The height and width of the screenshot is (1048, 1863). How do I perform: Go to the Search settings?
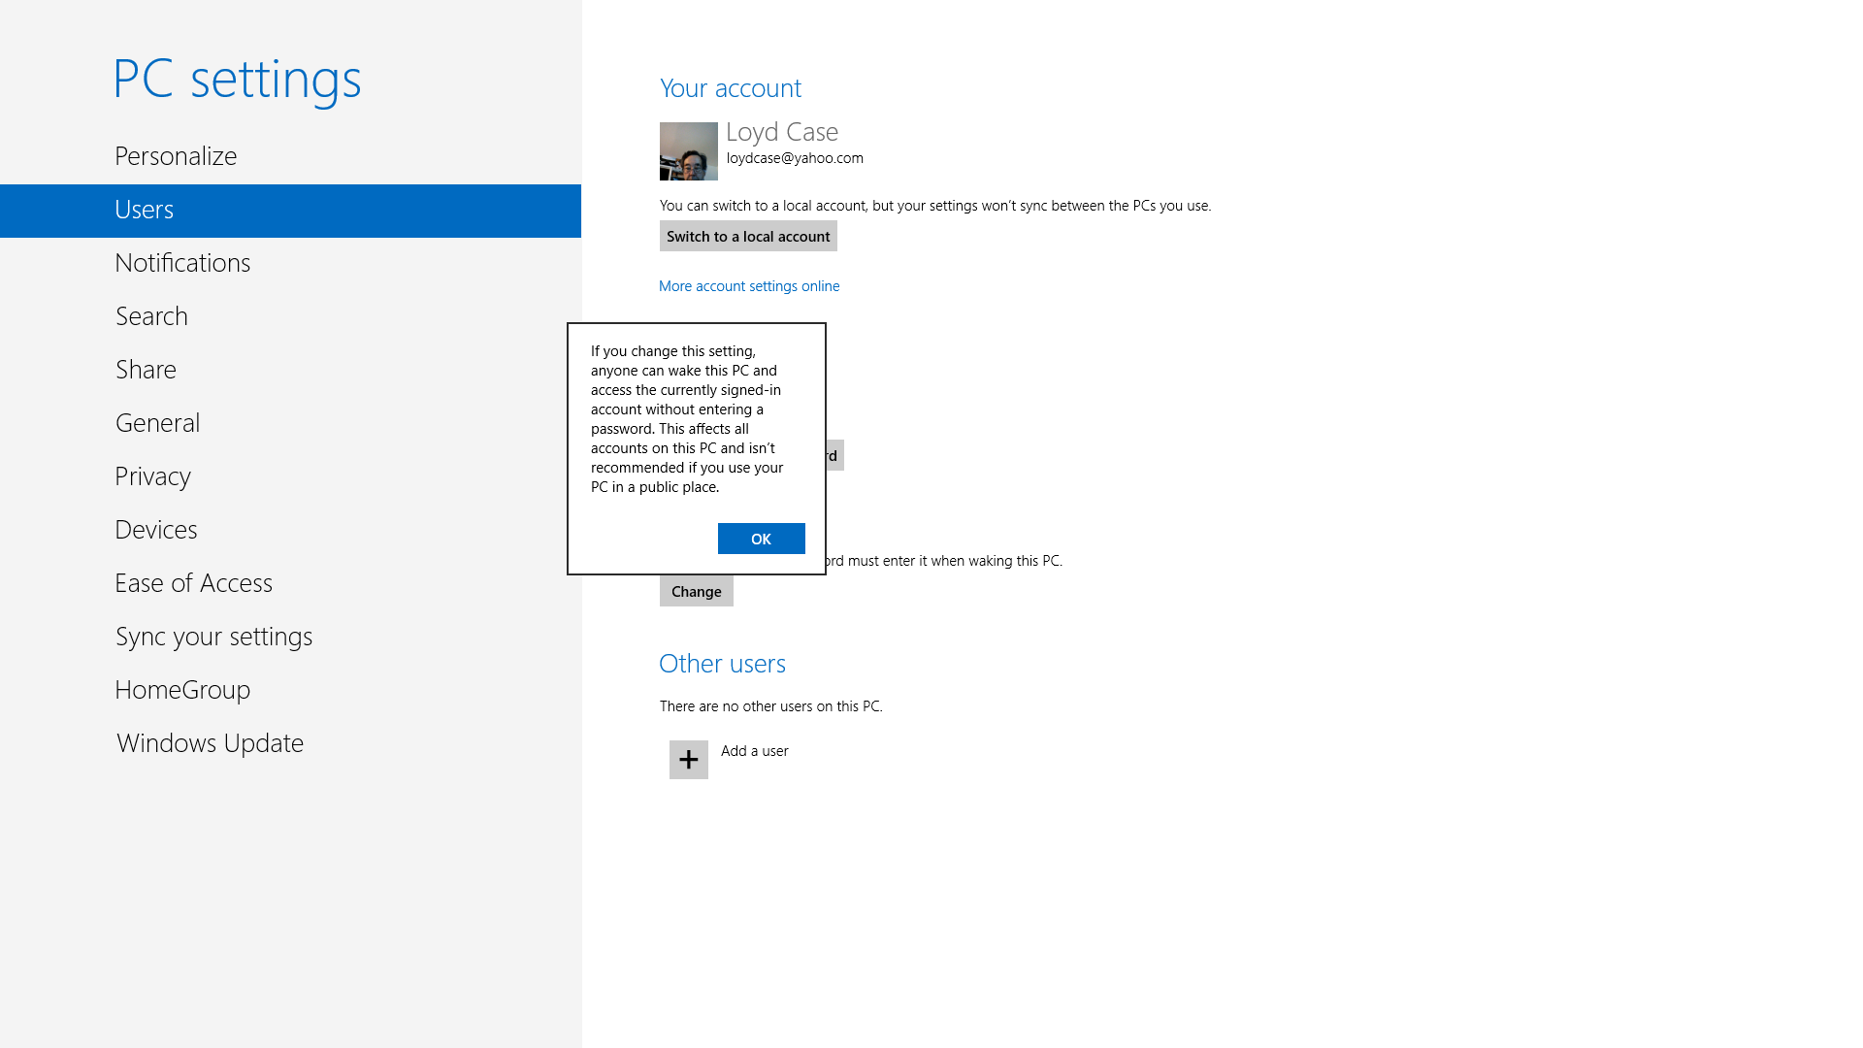[151, 316]
